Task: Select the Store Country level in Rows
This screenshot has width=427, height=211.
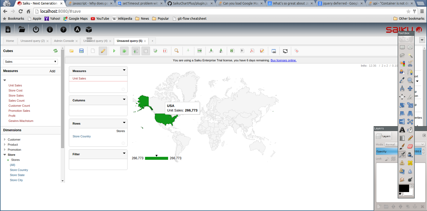Action: click(x=82, y=136)
